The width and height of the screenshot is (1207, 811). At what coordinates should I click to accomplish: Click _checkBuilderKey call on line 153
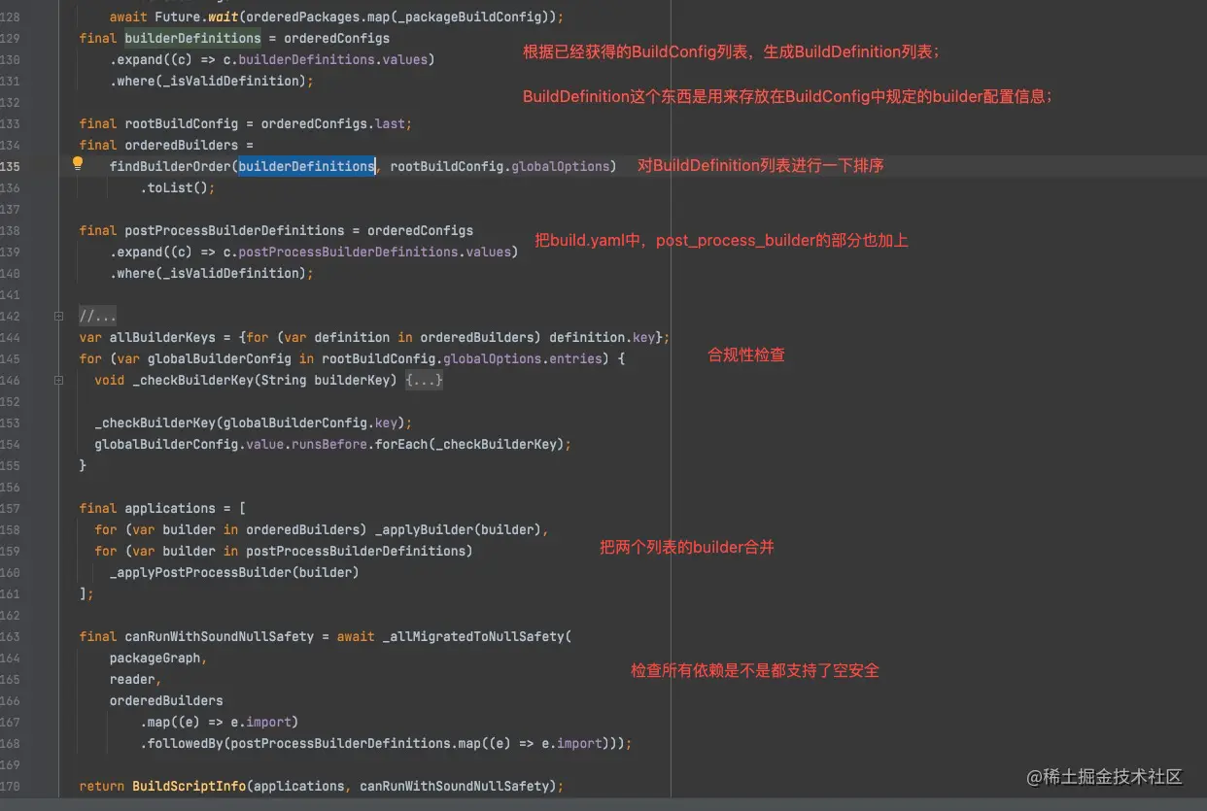tap(155, 422)
